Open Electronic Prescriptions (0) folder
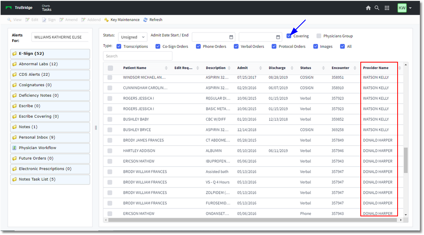This screenshot has width=424, height=235. pos(50,169)
